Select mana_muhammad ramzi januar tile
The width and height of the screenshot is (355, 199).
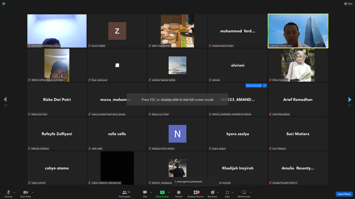point(117,99)
